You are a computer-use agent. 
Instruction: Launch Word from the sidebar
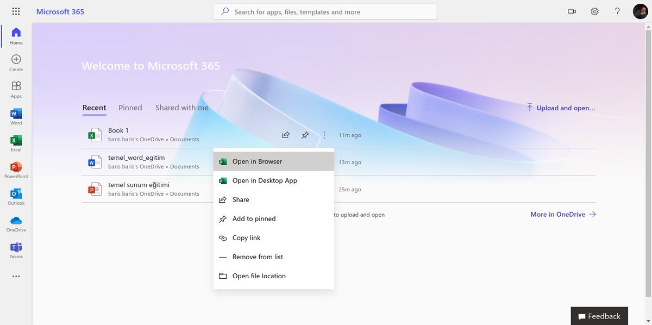(x=16, y=116)
